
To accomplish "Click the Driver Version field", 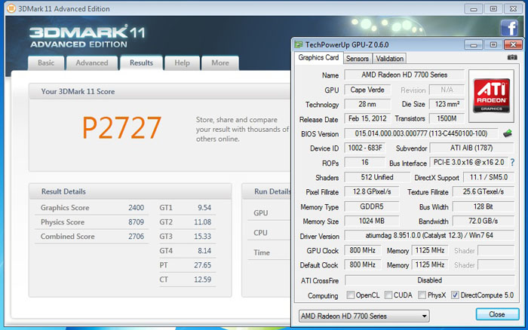I will [x=429, y=236].
